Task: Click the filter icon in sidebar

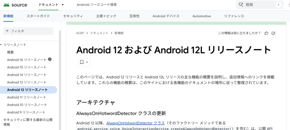Action: click(x=7, y=31)
